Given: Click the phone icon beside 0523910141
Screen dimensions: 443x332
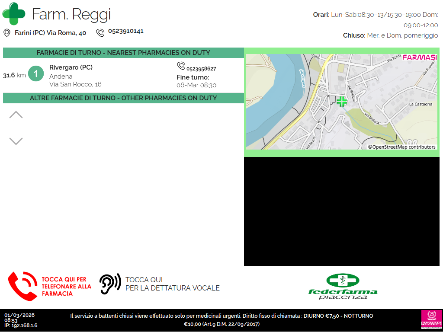Looking at the screenshot, I should (x=100, y=32).
